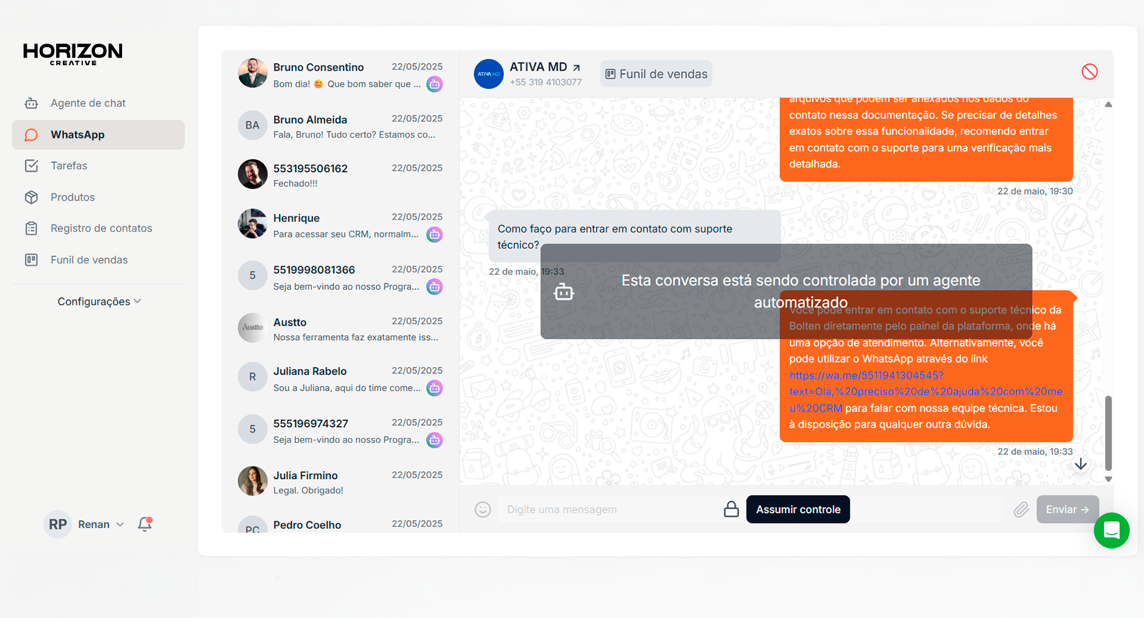Open Registro de contatos
The image size is (1144, 618).
pos(99,228)
